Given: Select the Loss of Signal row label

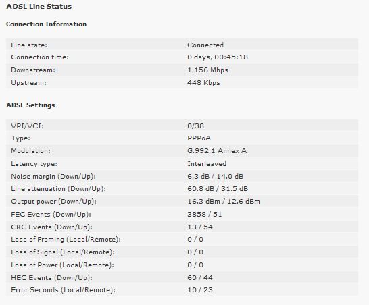Looking at the screenshot, I should [63, 252].
